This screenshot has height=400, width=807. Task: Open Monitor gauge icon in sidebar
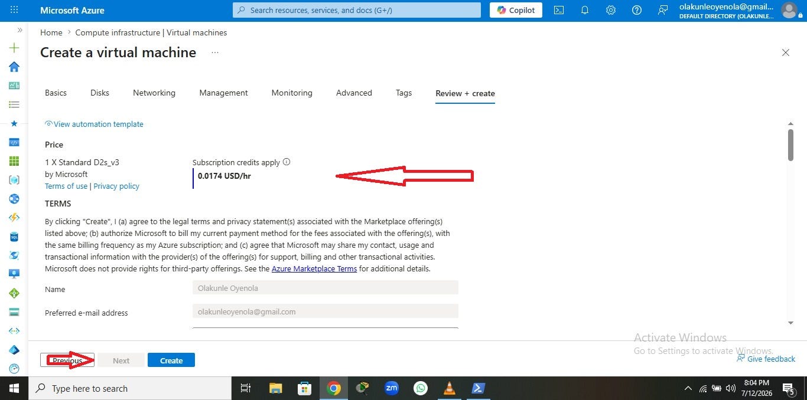pos(14,369)
